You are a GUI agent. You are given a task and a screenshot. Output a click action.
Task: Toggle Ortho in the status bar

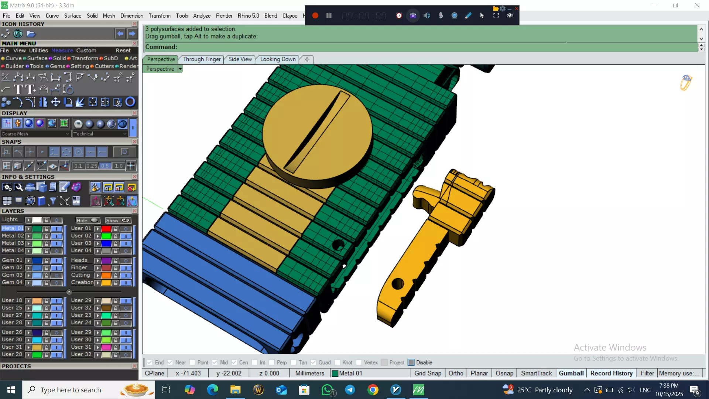tap(456, 373)
